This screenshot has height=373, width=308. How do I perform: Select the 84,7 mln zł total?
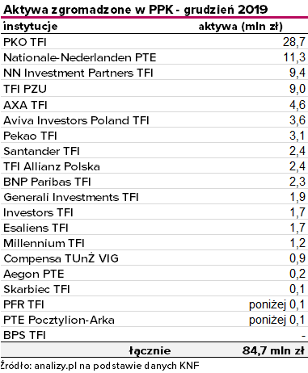273,350
